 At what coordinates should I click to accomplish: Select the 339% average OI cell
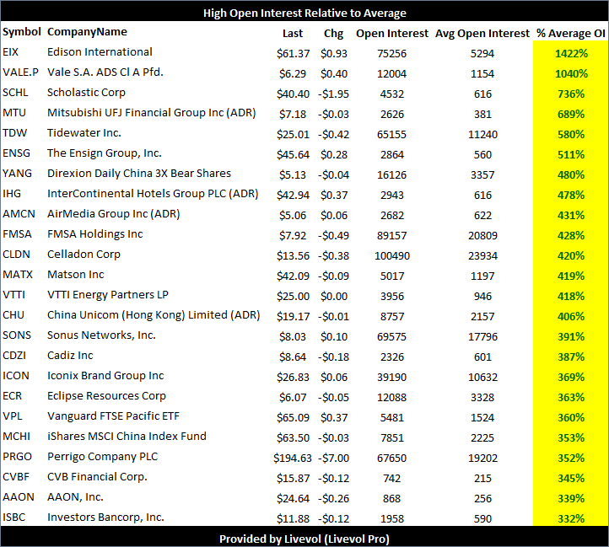coord(571,498)
